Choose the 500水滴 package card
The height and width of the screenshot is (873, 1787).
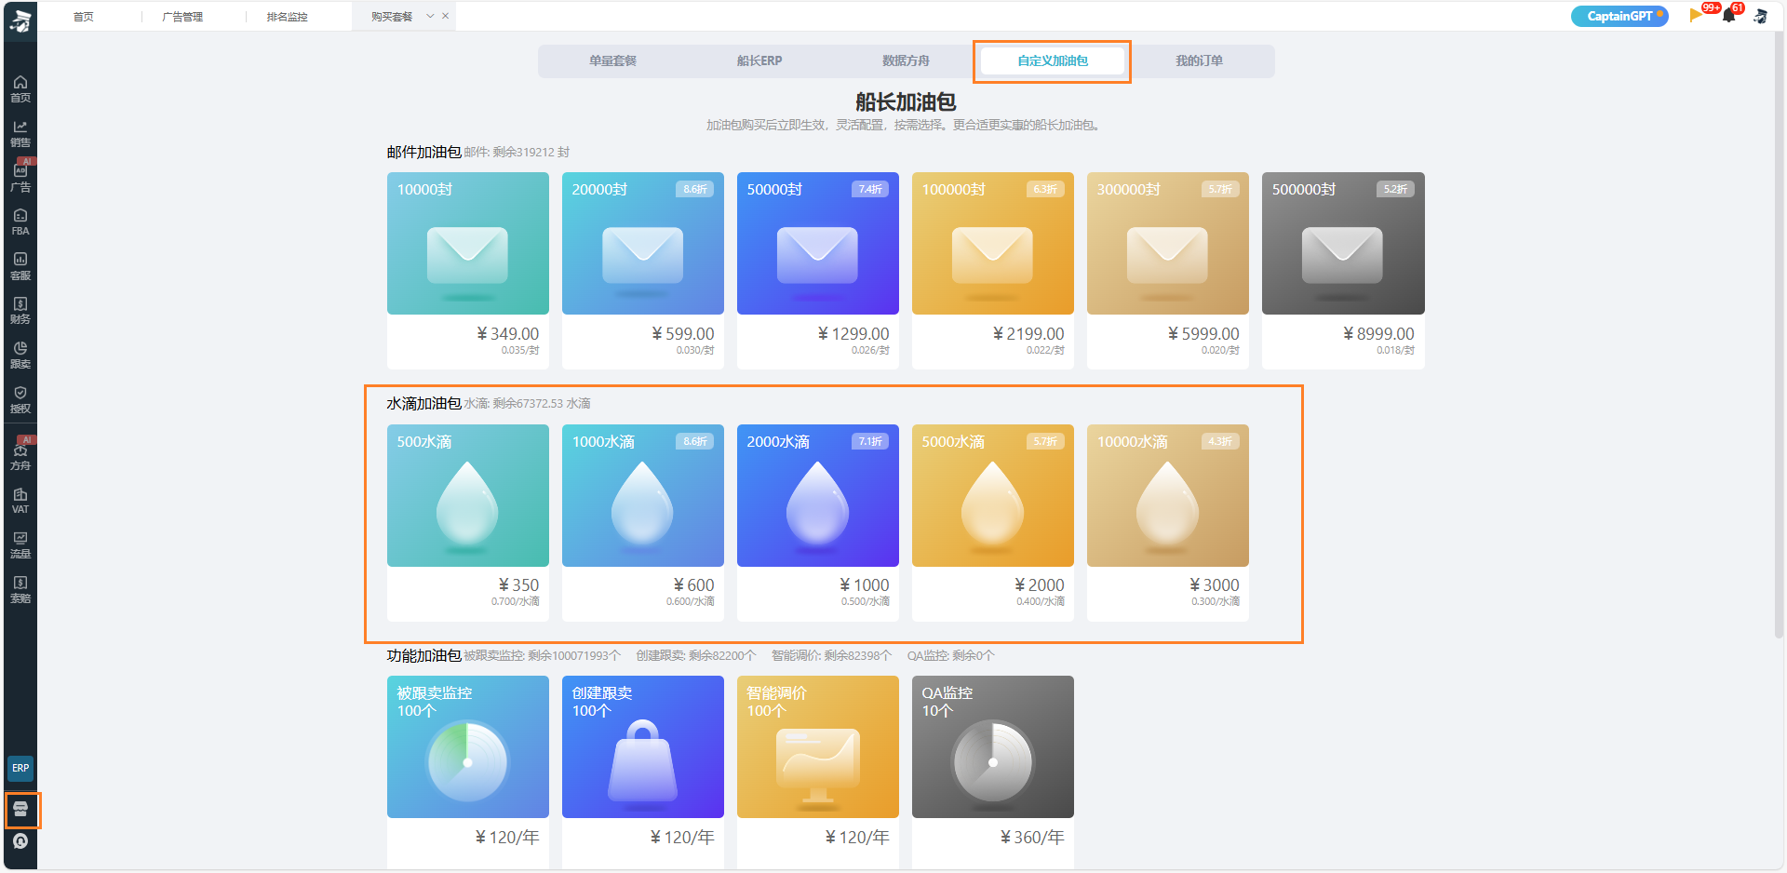coord(468,522)
